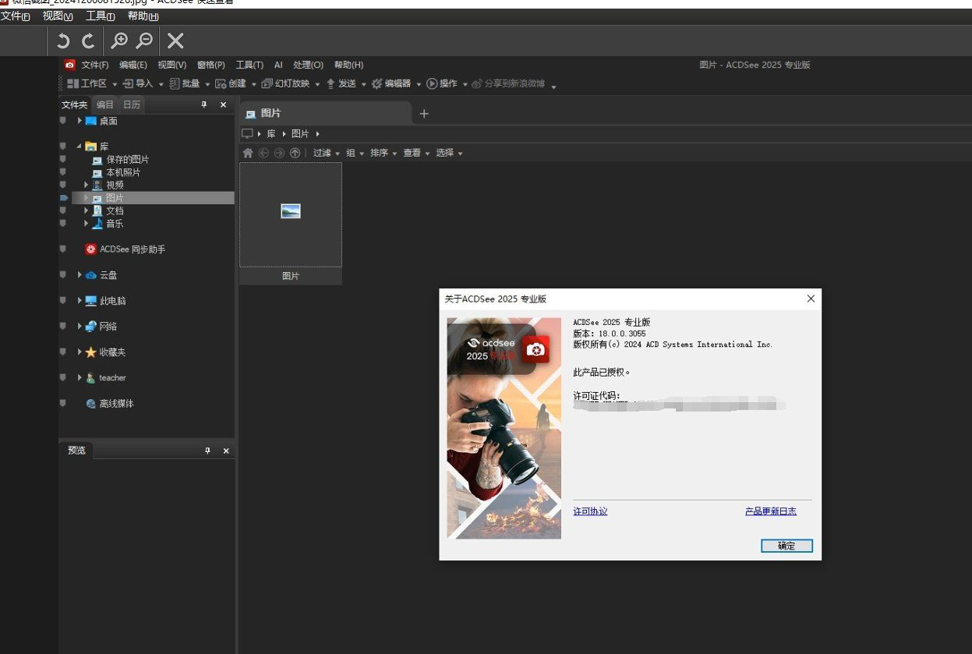Expand the 收藏夹 favorites tree node arrow
This screenshot has width=972, height=654.
[80, 352]
